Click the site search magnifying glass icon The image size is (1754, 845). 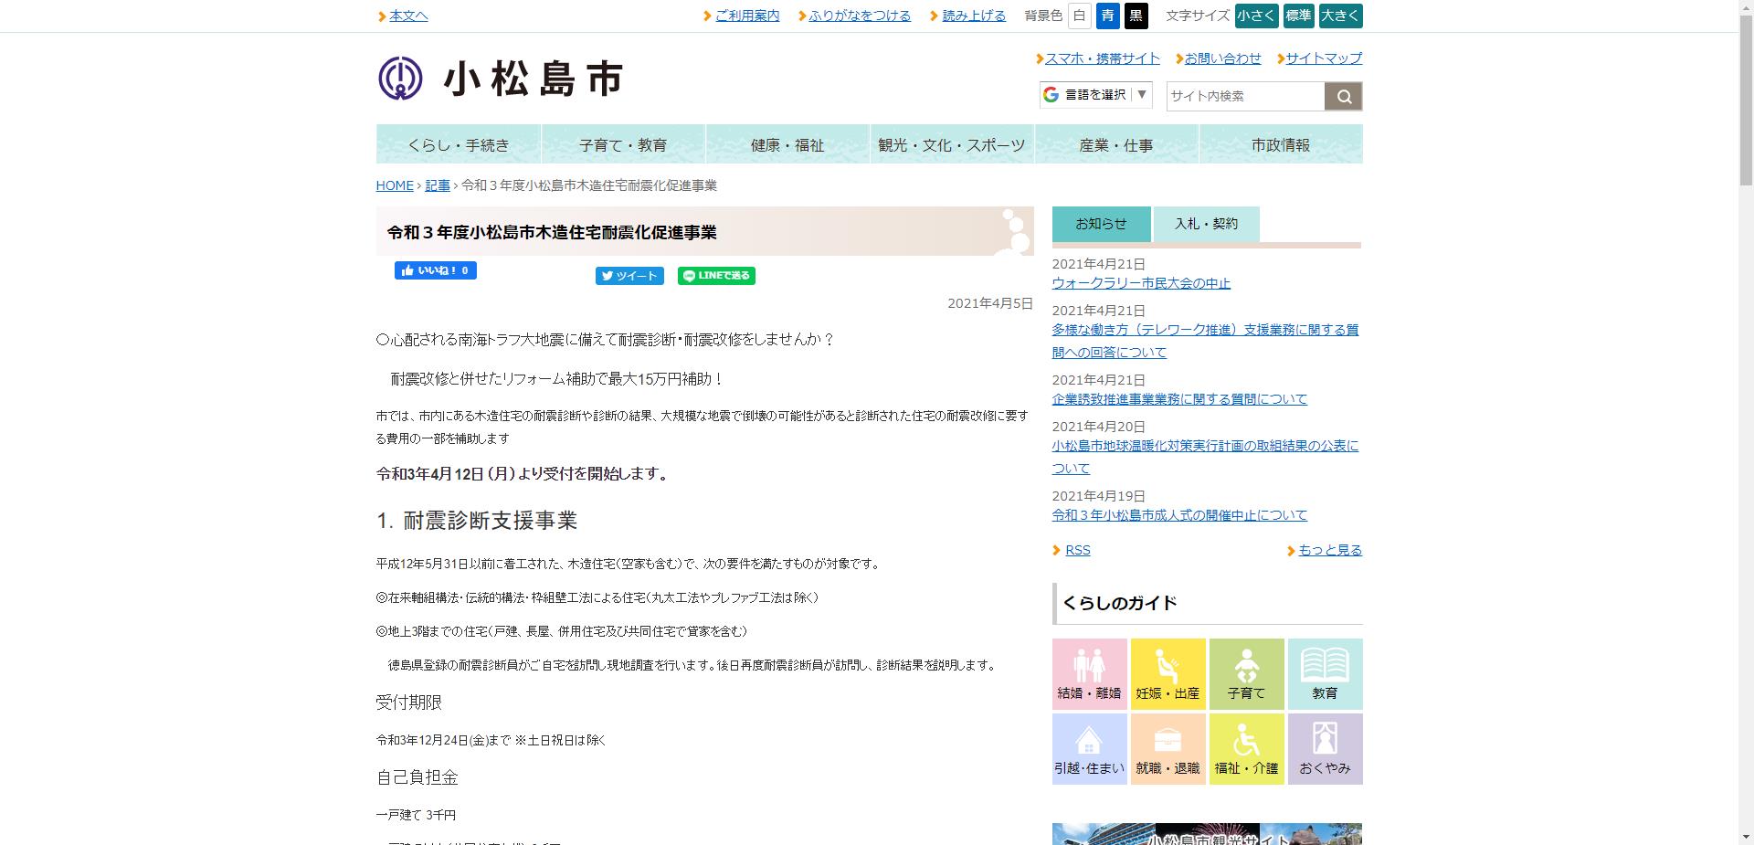coord(1342,96)
